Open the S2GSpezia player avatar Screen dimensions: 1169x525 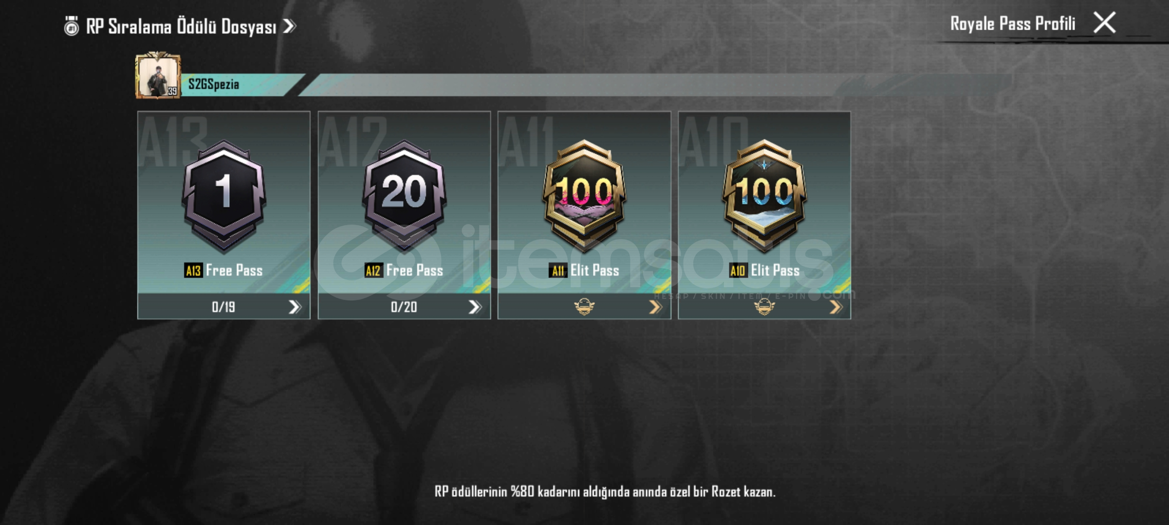158,76
